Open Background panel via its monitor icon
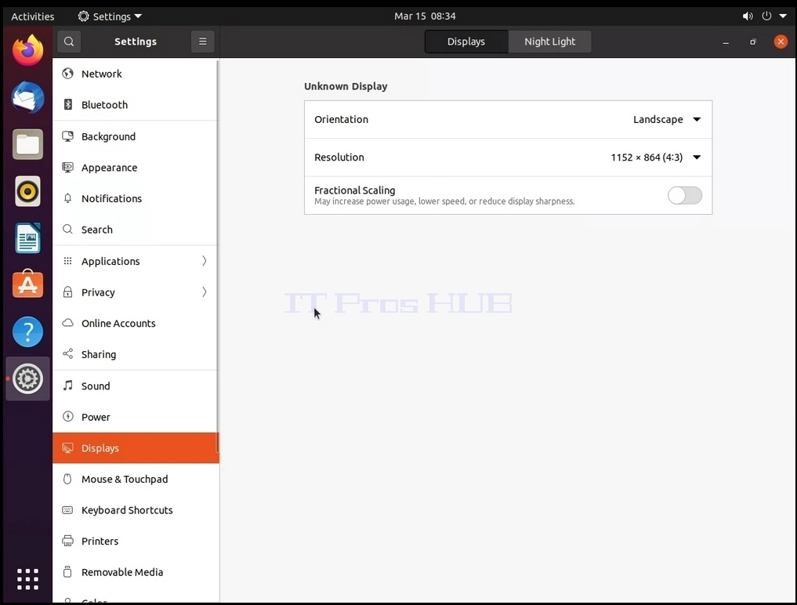Image resolution: width=797 pixels, height=605 pixels. [x=67, y=136]
